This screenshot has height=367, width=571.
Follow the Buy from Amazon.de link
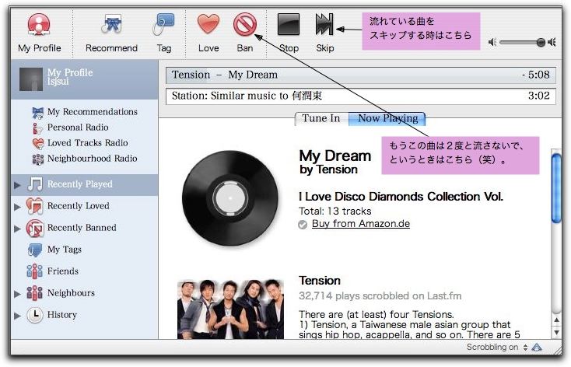(x=360, y=224)
